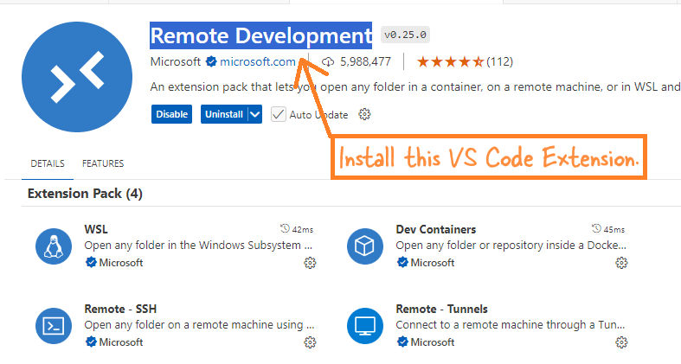Click the download count cloud icon
The width and height of the screenshot is (681, 364).
coord(328,62)
